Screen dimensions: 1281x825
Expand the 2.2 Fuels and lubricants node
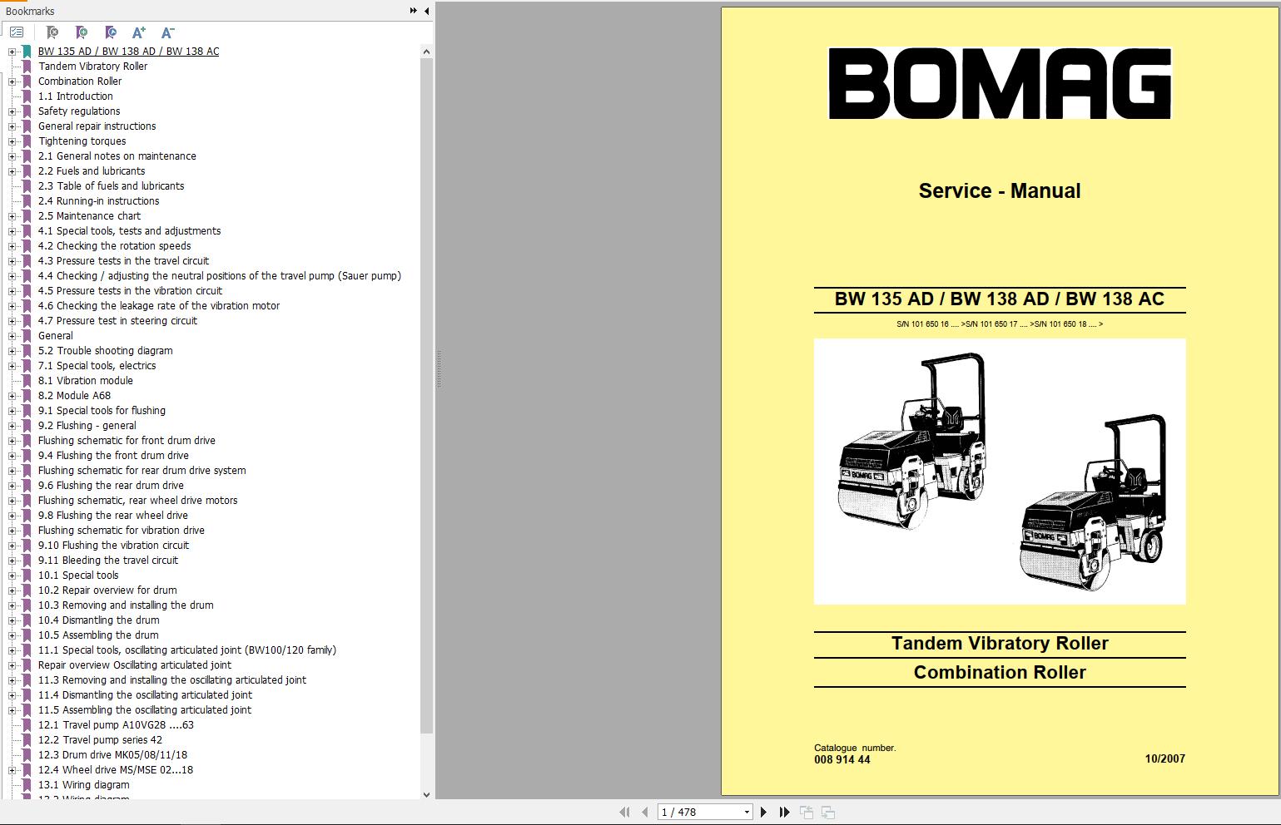[12, 171]
